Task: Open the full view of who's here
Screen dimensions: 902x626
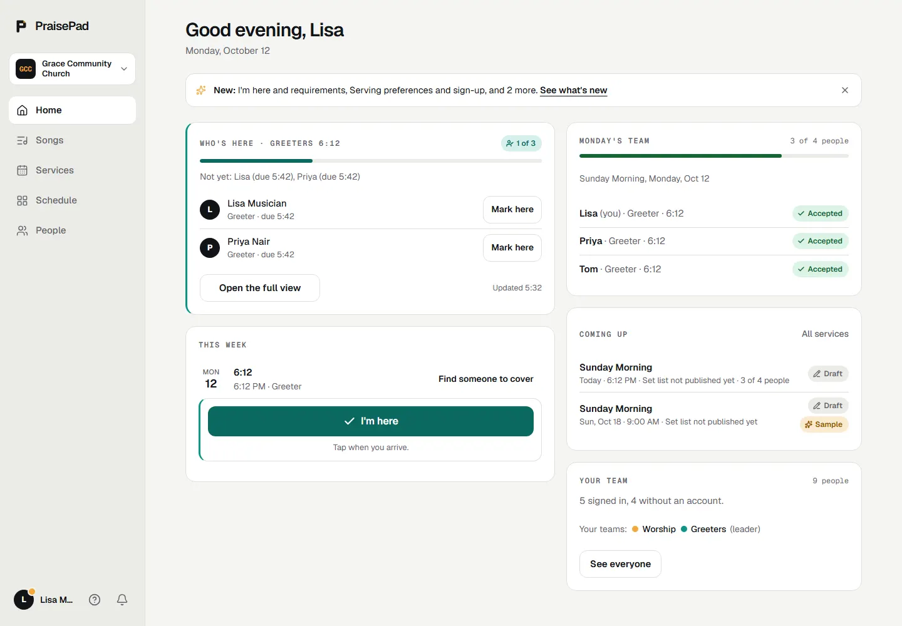Action: click(x=260, y=288)
